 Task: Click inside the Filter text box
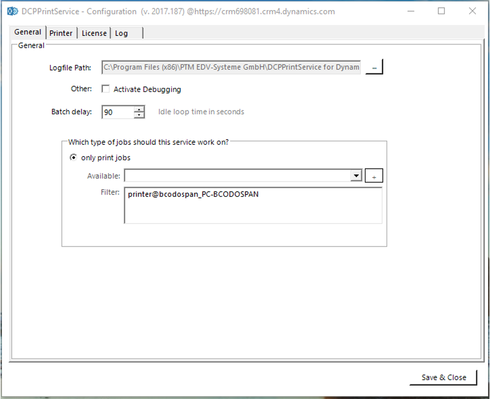coord(253,205)
